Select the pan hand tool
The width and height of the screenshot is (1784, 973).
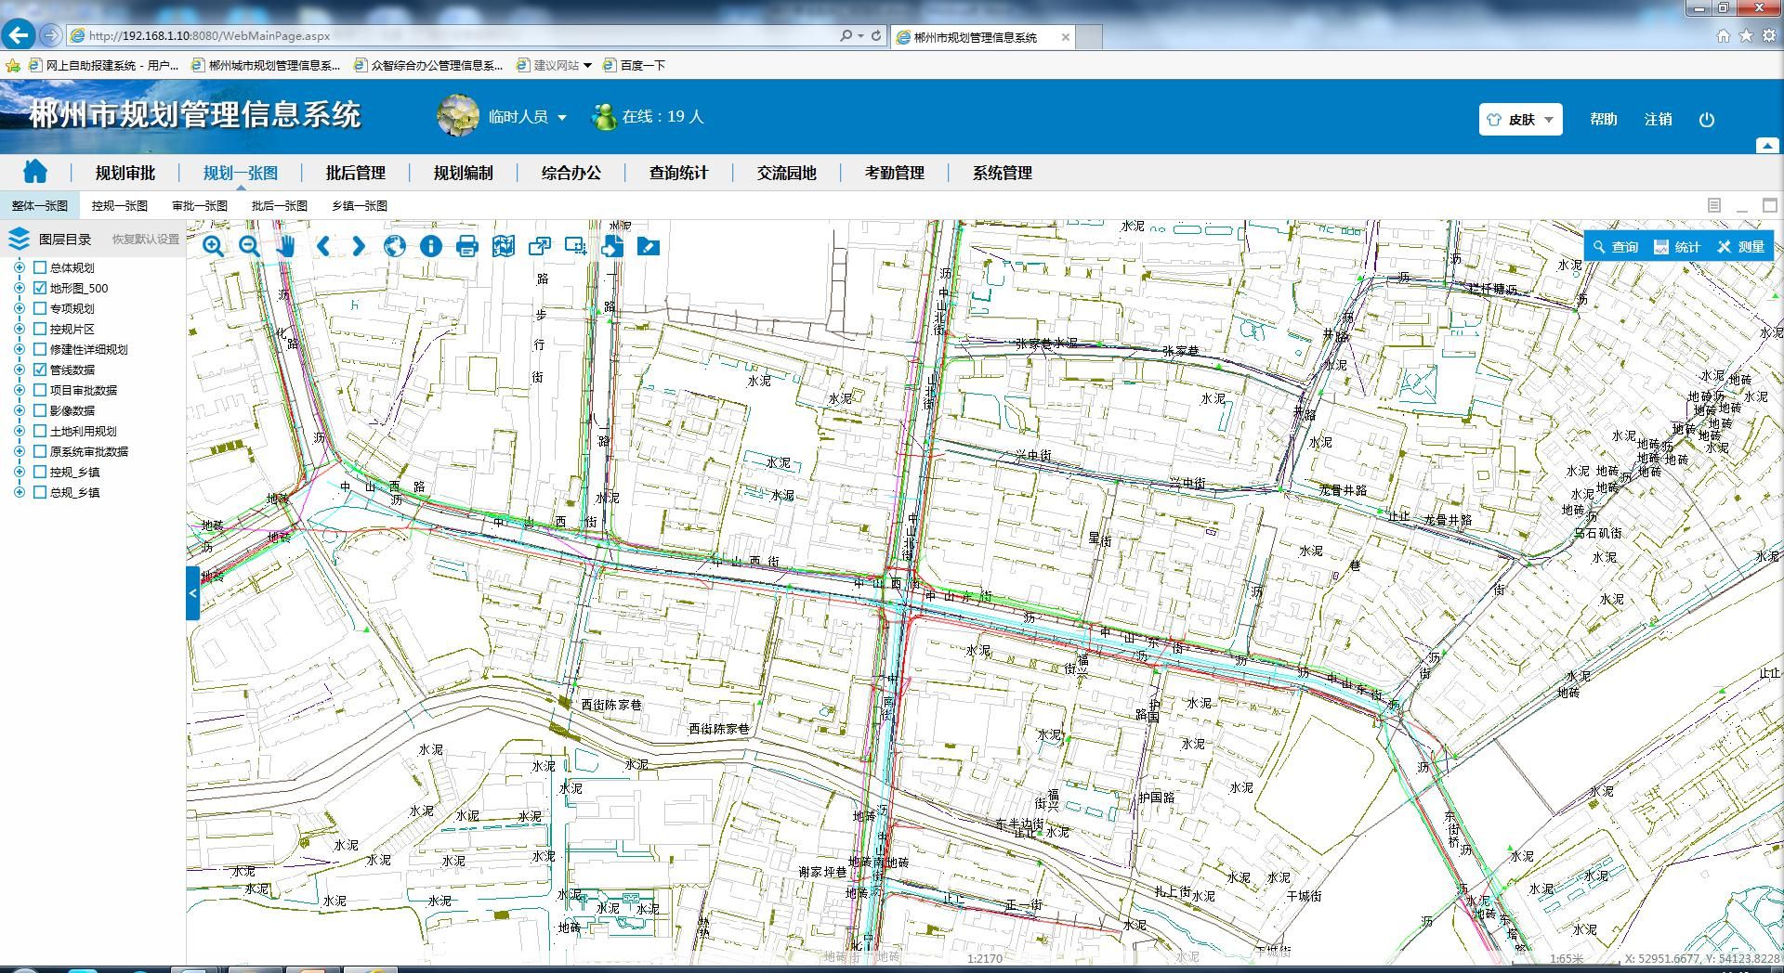[285, 246]
